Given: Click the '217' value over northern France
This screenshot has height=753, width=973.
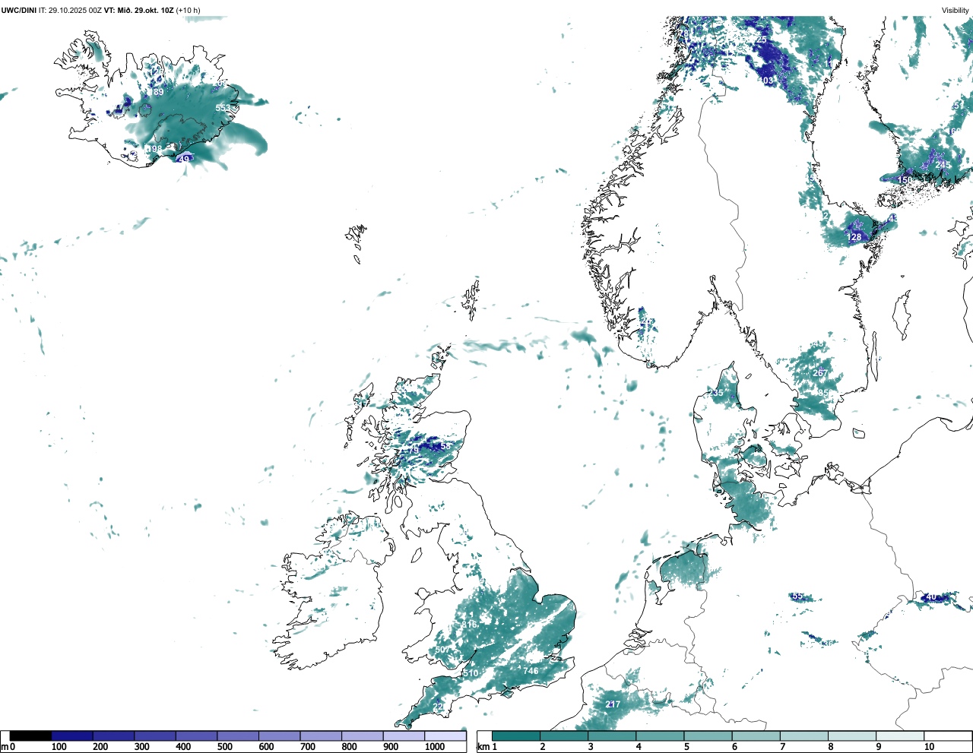Looking at the screenshot, I should point(613,704).
